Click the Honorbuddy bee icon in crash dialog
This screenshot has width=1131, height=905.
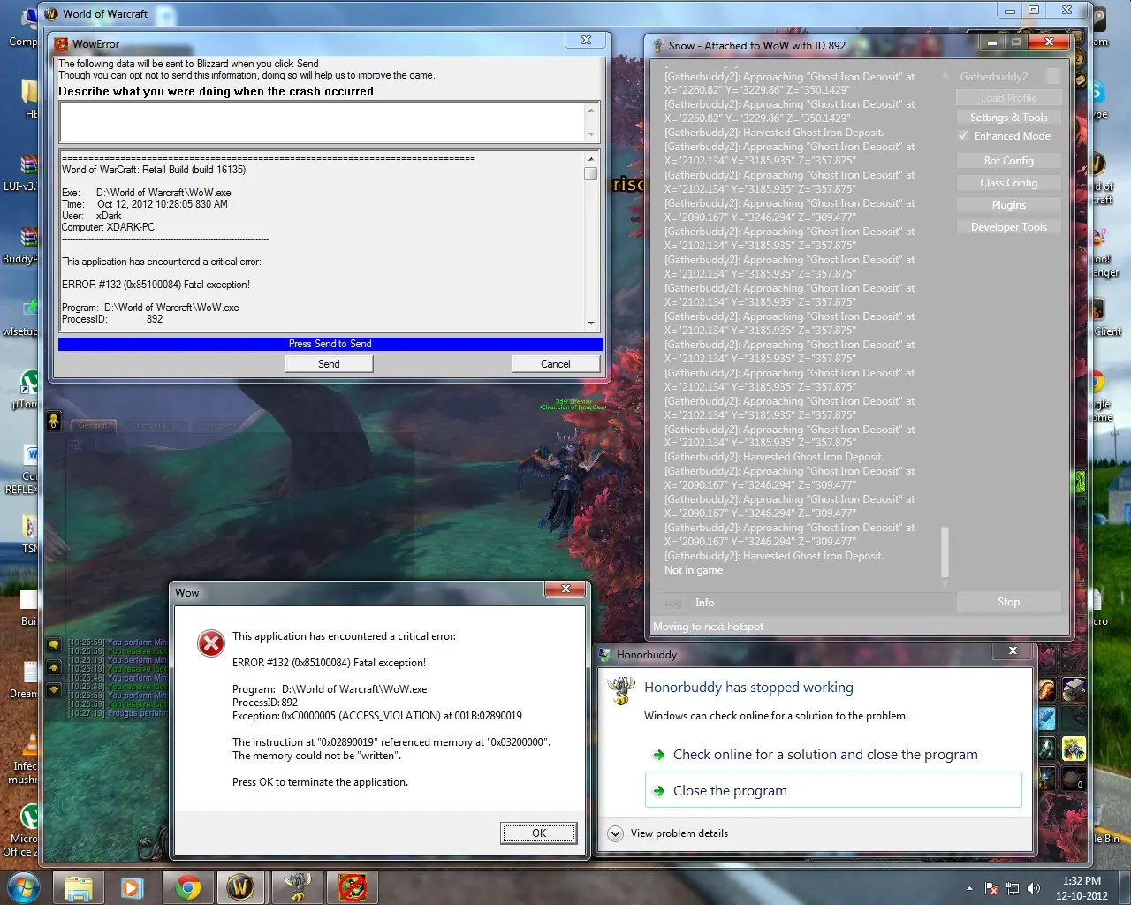coord(622,690)
